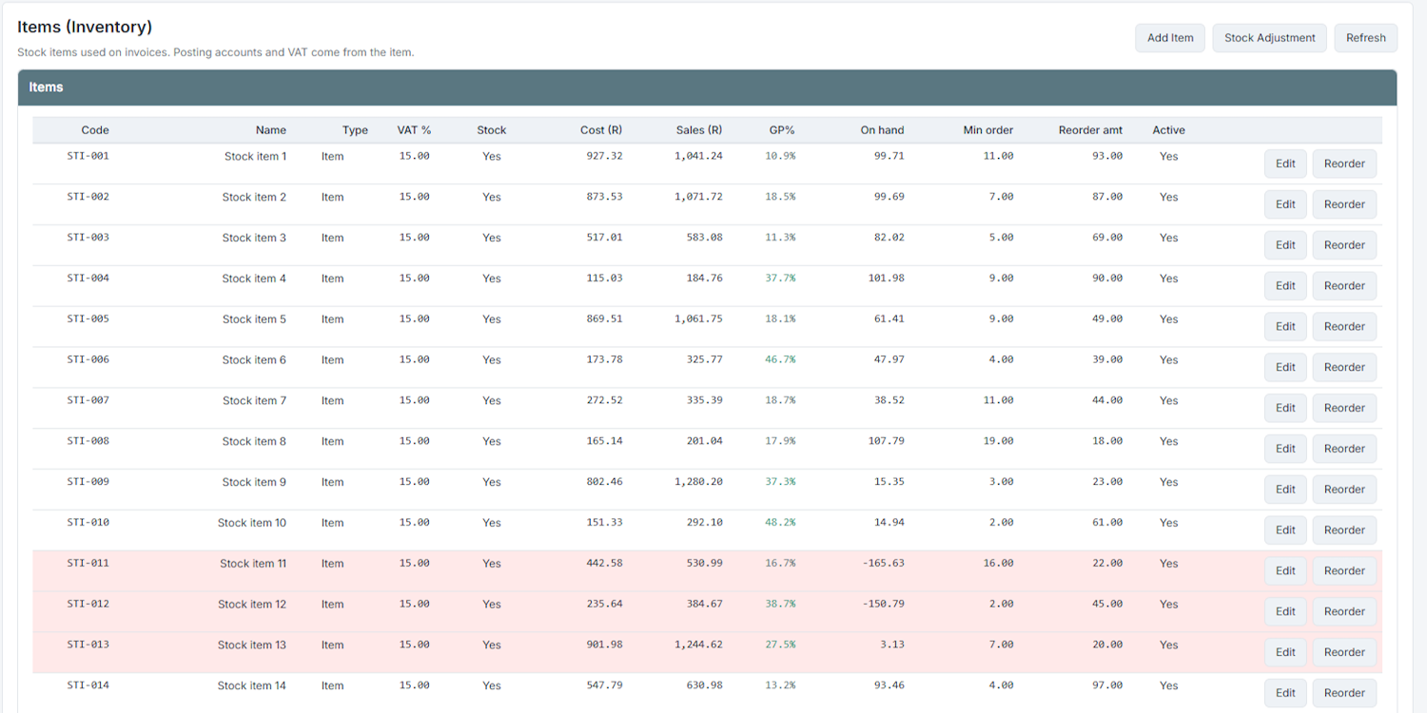The height and width of the screenshot is (713, 1427).
Task: Reorder Stock item 2
Action: coord(1343,204)
